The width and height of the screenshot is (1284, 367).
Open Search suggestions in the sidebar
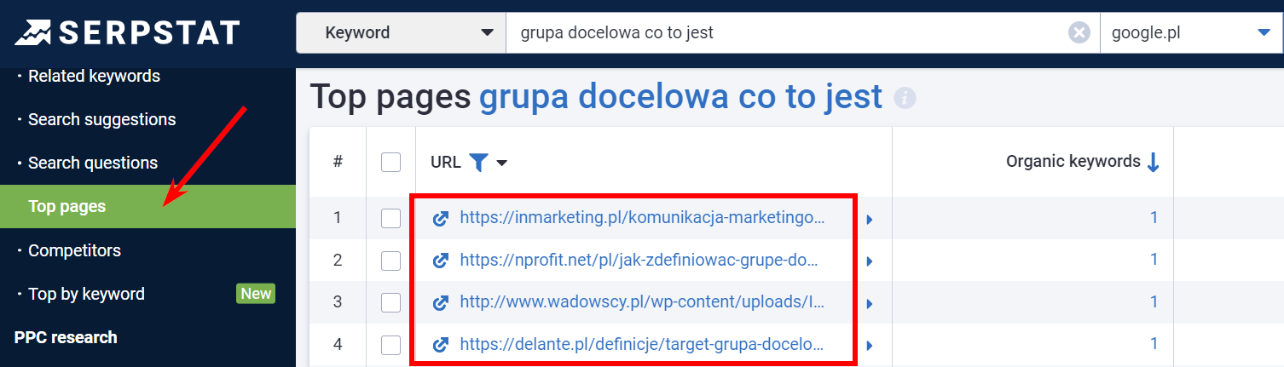pos(101,119)
